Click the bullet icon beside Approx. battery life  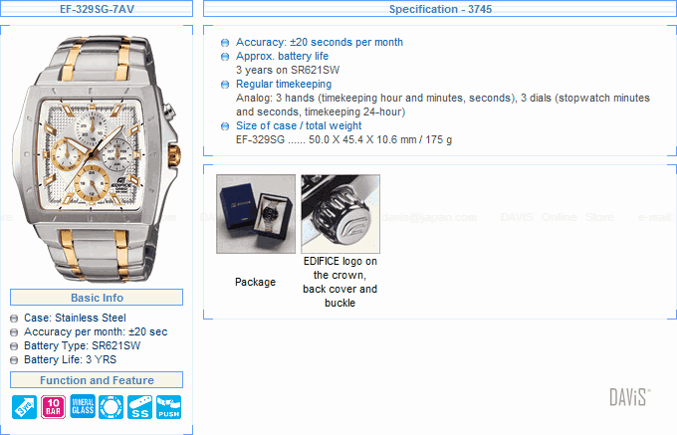pos(225,57)
